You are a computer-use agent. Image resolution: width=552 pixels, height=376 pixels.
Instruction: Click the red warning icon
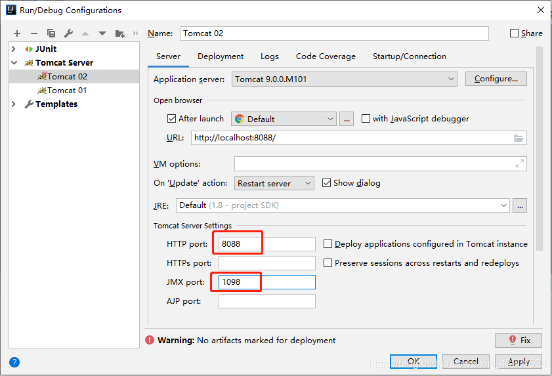[150, 340]
